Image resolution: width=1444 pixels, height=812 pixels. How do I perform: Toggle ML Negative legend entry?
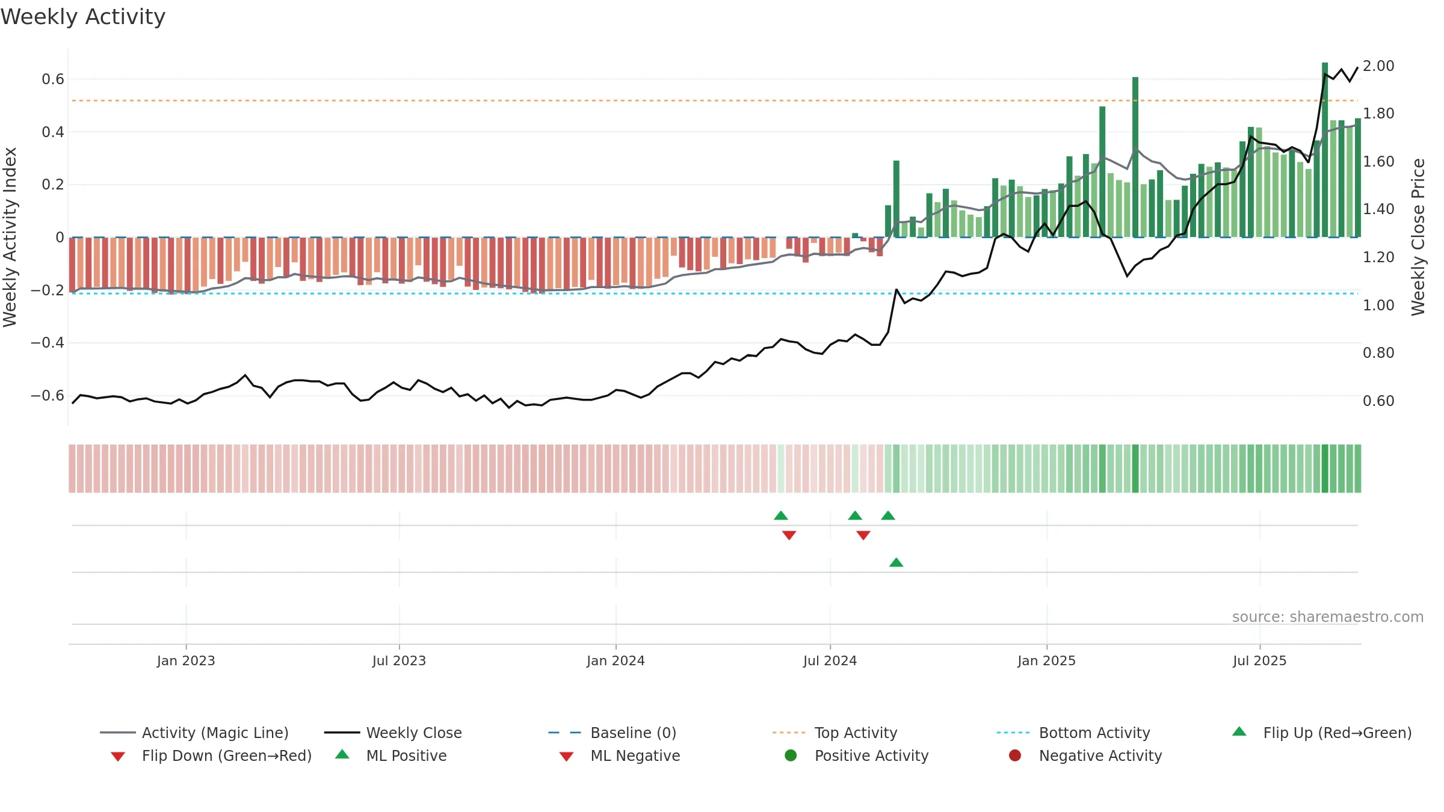pyautogui.click(x=620, y=755)
